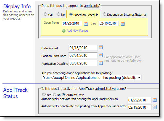Select Yes for posting appears to applicants
The height and width of the screenshot is (121, 164).
pos(45,14)
